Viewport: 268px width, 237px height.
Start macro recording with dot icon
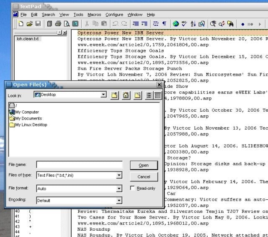pos(242,24)
